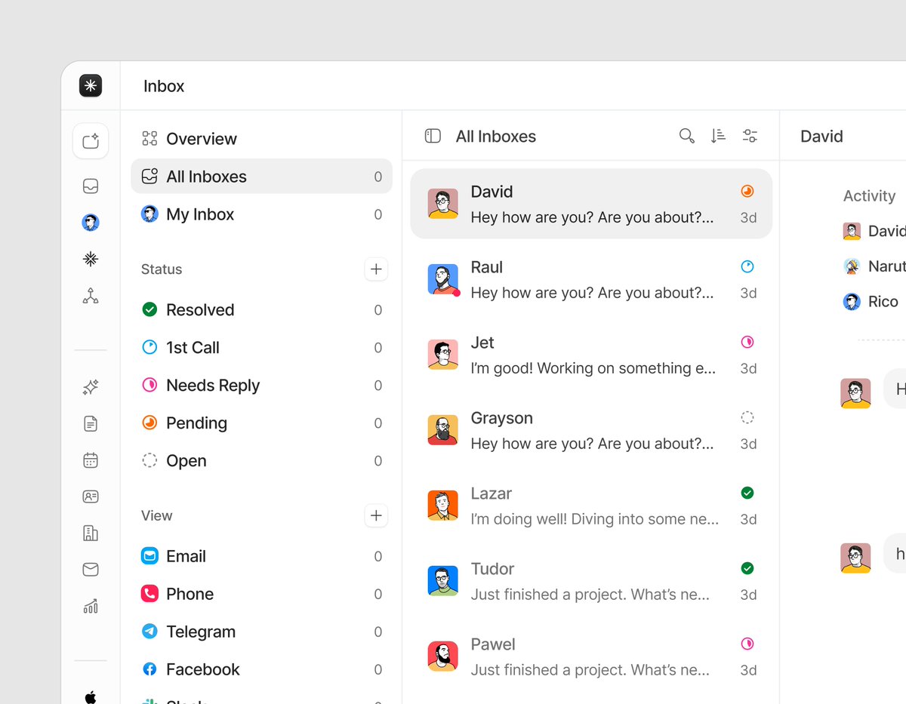
Task: Click the Apple logo icon in rail
Action: click(91, 696)
